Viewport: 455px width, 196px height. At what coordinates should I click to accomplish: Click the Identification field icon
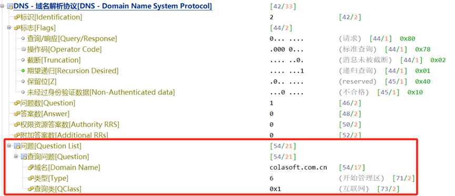point(17,17)
